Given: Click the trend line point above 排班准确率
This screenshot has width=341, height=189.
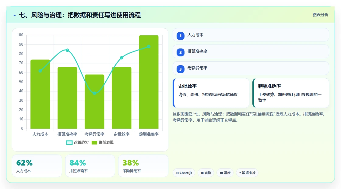Looking at the screenshot, I should [x=67, y=50].
